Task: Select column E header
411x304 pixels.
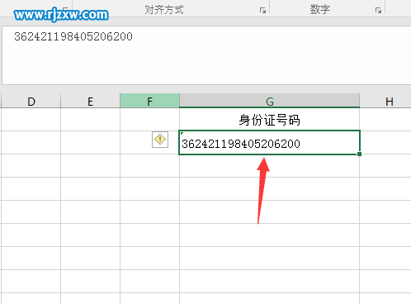Action: 90,102
